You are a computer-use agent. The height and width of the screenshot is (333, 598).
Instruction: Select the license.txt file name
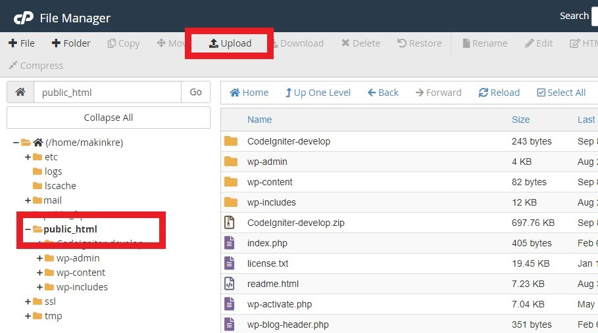[268, 263]
